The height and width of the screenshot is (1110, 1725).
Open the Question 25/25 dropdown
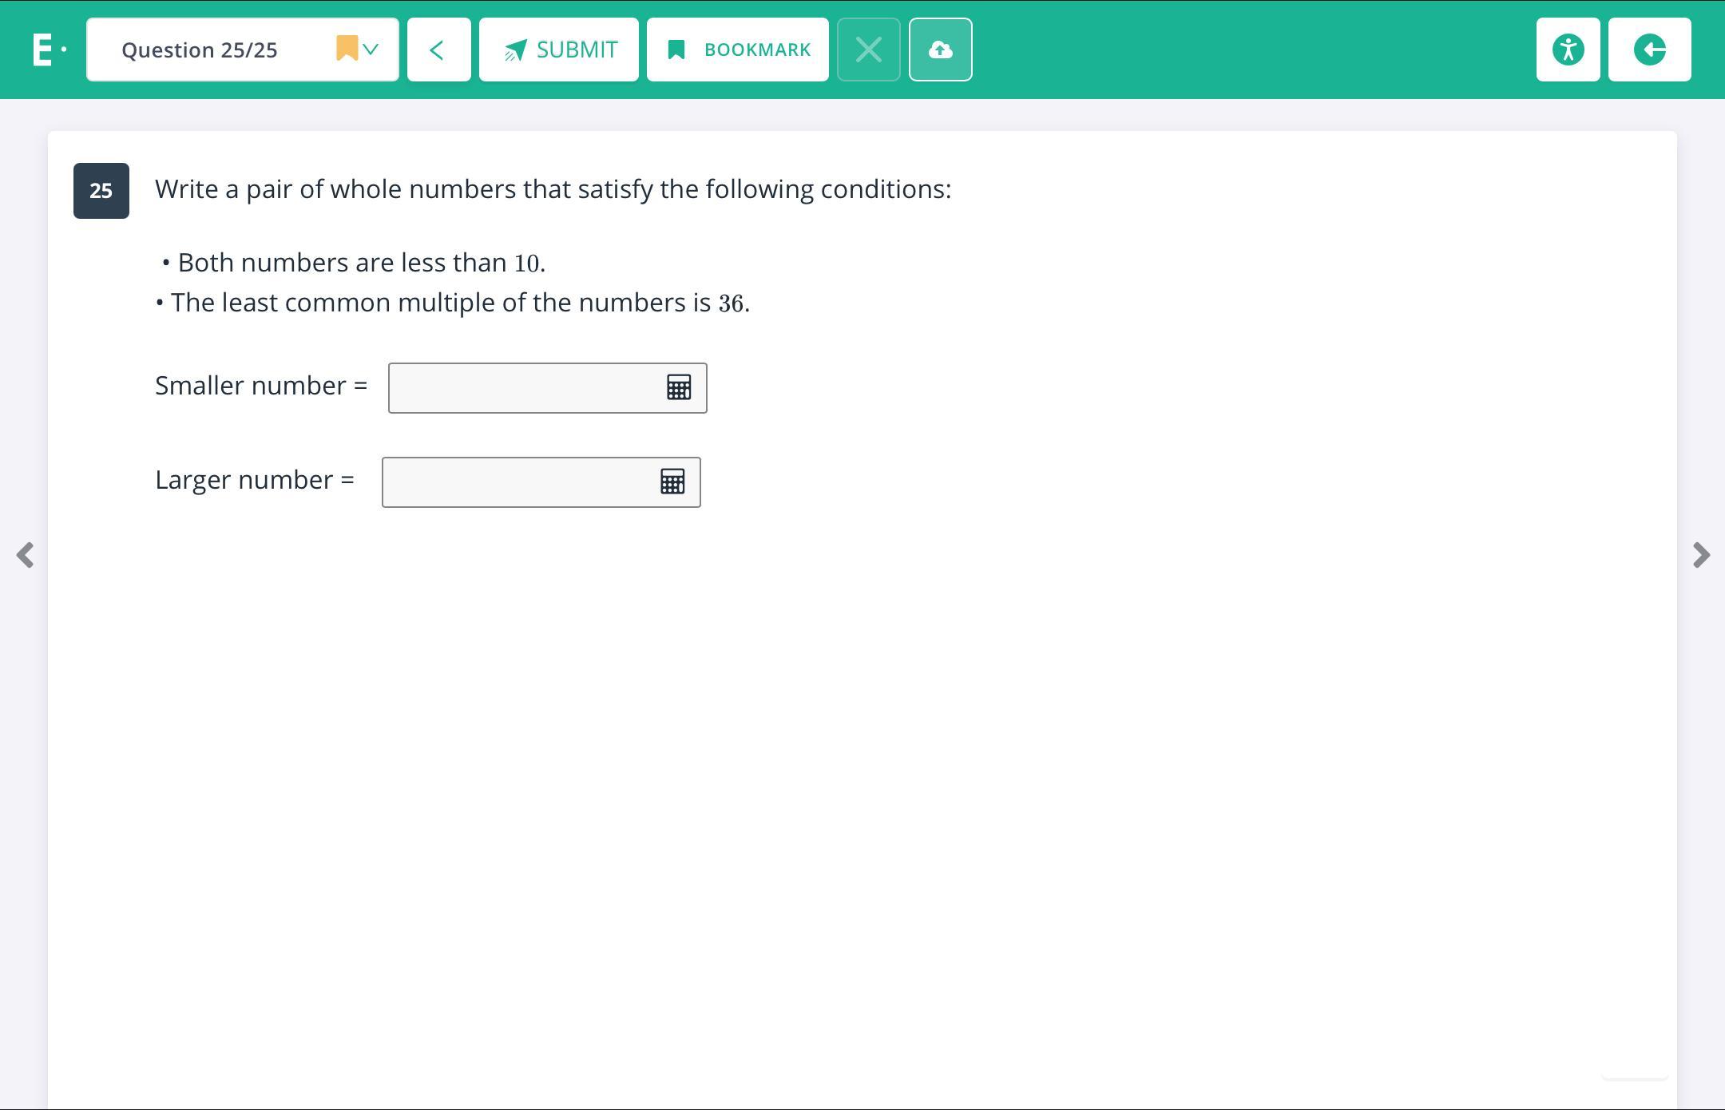pyautogui.click(x=200, y=50)
